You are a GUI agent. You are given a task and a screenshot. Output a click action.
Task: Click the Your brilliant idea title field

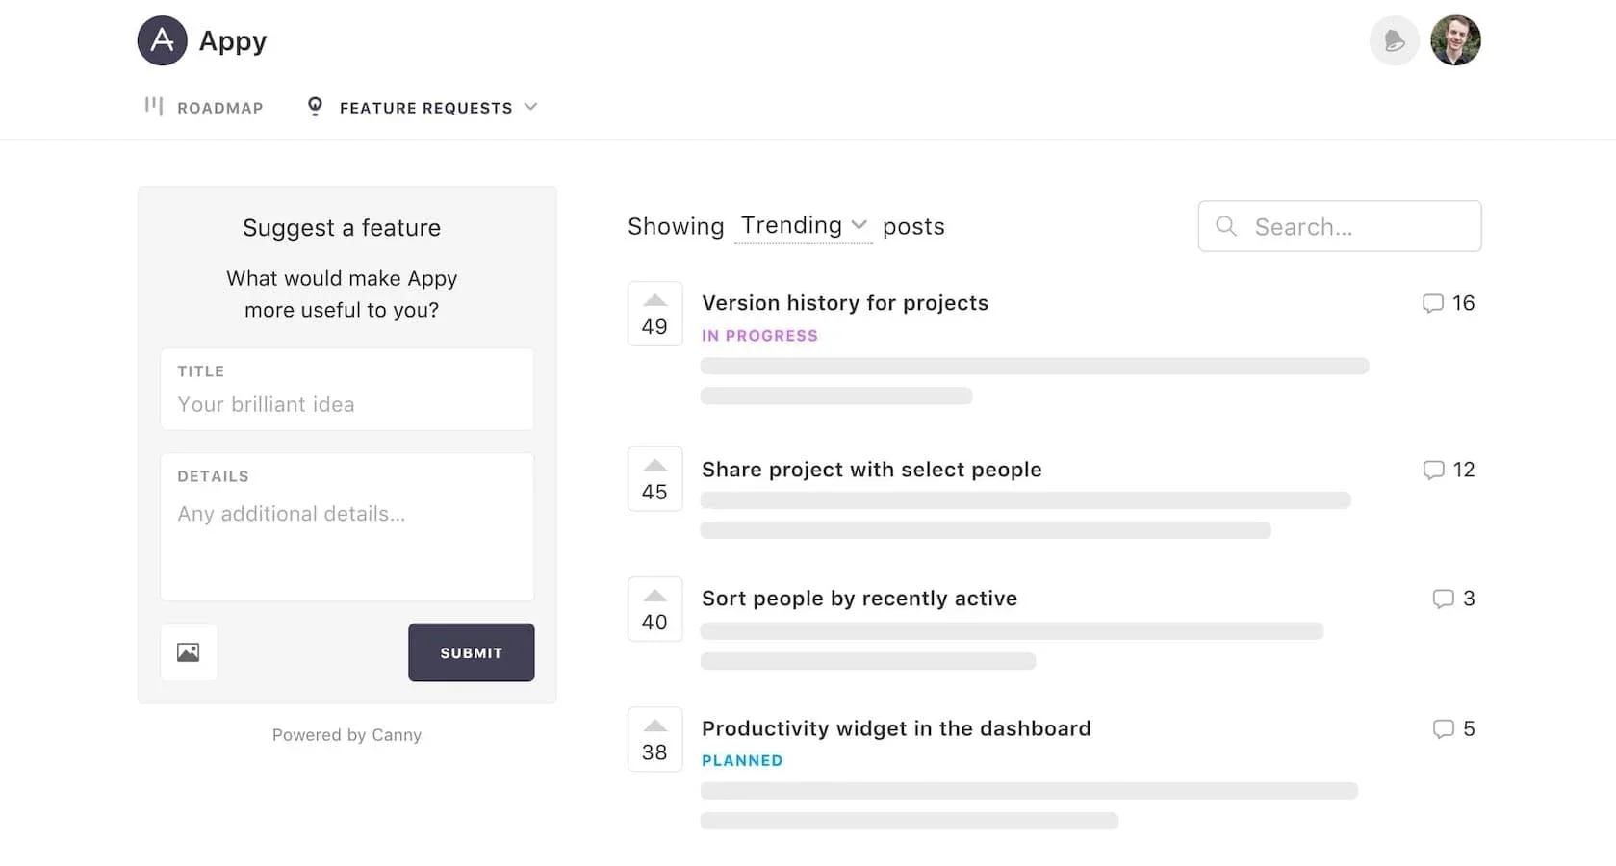346,404
